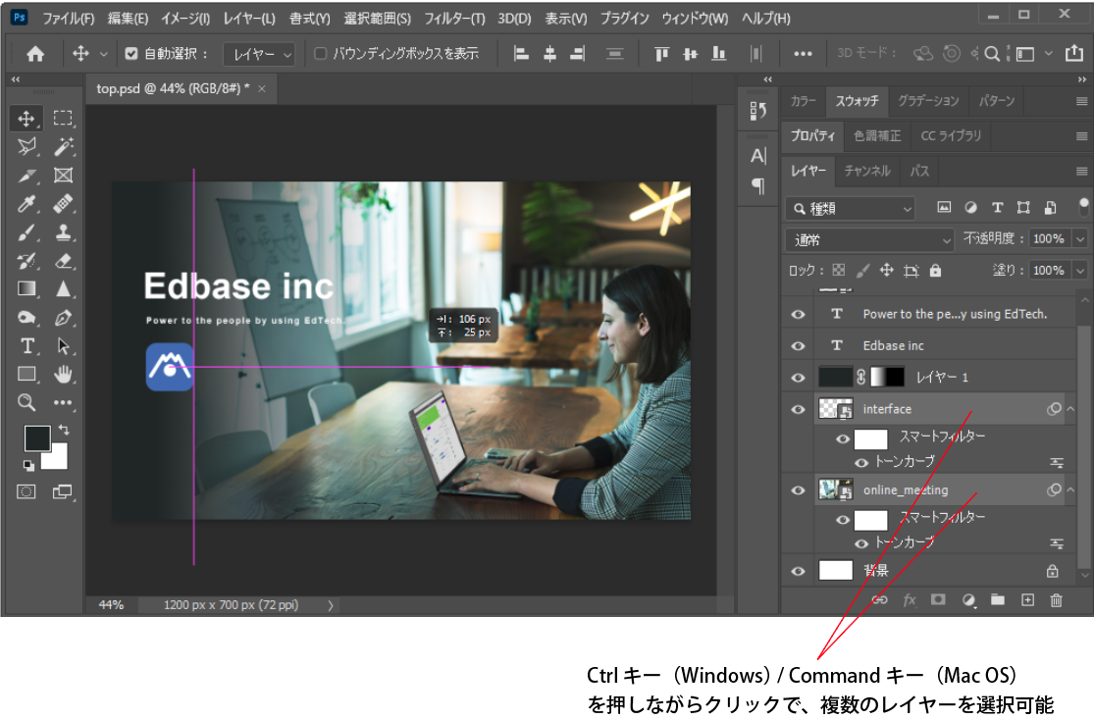Click the background color swatch
This screenshot has height=719, width=1094.
pyautogui.click(x=57, y=459)
